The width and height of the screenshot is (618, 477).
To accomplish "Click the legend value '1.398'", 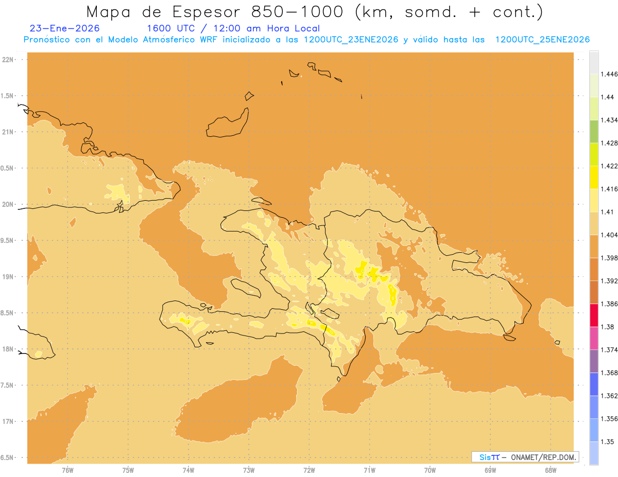I will tap(610, 258).
